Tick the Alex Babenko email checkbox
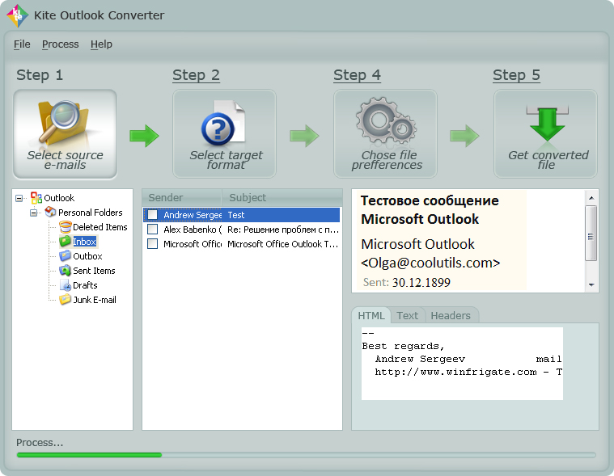This screenshot has height=476, width=614. [152, 230]
